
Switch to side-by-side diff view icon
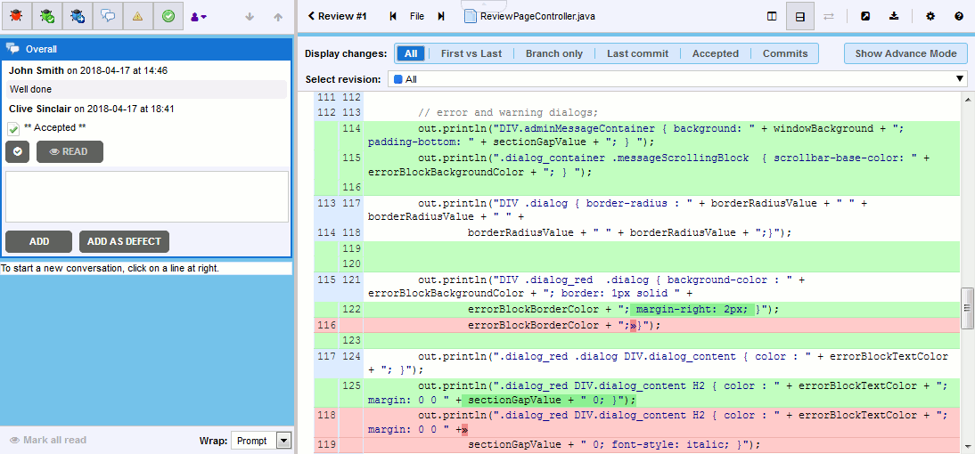pos(772,16)
